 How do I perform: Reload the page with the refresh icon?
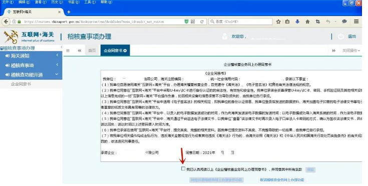202,22
